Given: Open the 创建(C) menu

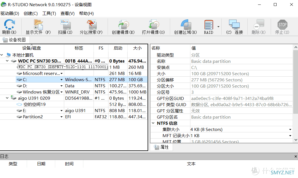Looking at the screenshot, I should pos(31,14).
